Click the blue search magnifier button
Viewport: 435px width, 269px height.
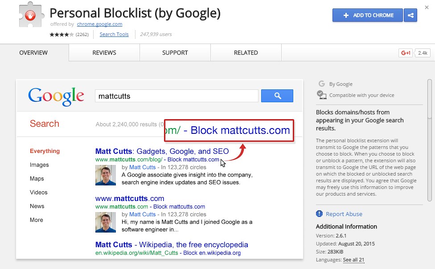(x=277, y=96)
